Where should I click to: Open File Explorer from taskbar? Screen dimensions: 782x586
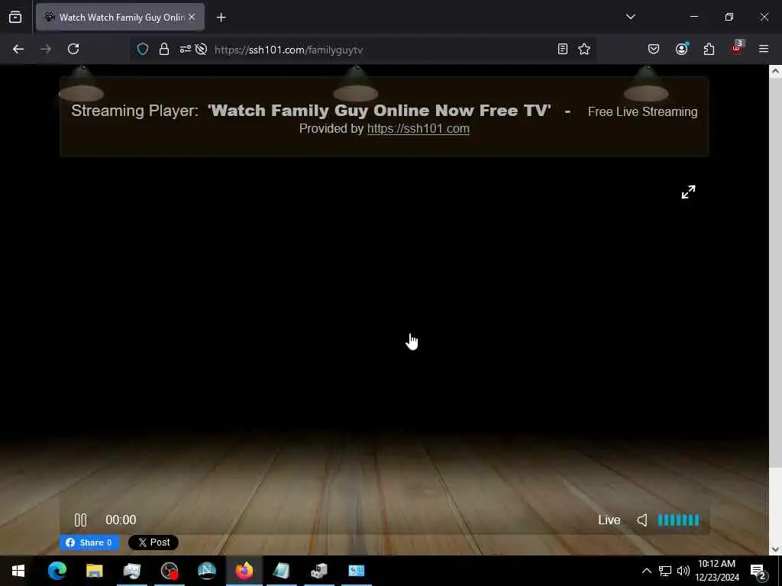click(94, 571)
